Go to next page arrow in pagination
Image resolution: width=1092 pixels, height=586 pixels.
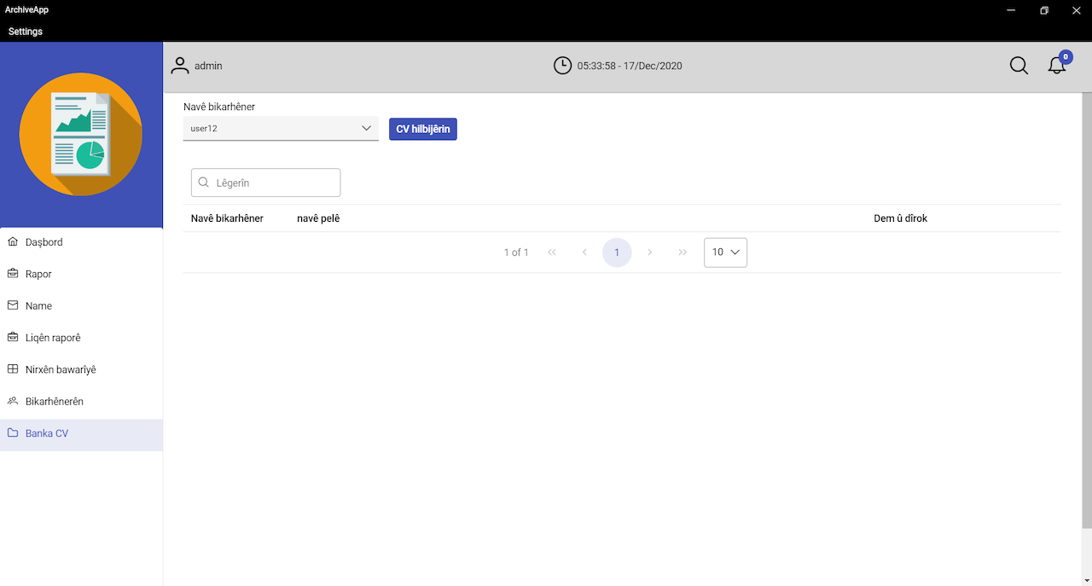[650, 252]
